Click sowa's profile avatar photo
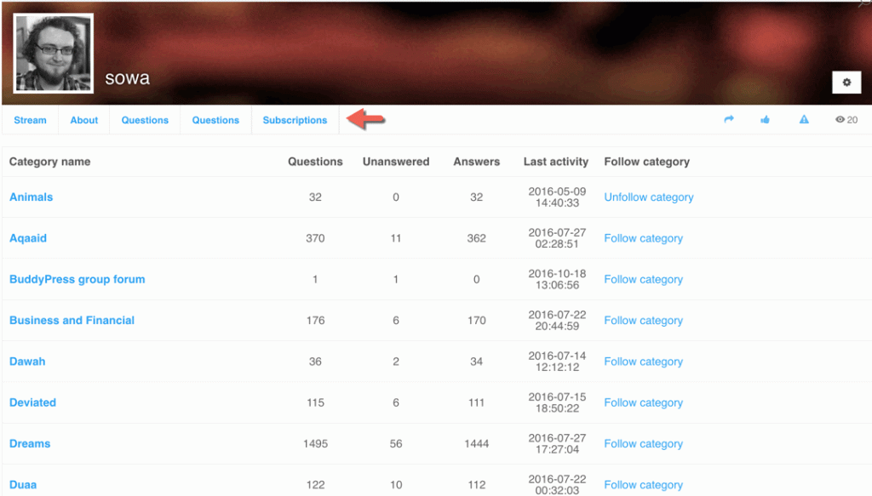The height and width of the screenshot is (496, 872). [x=54, y=53]
